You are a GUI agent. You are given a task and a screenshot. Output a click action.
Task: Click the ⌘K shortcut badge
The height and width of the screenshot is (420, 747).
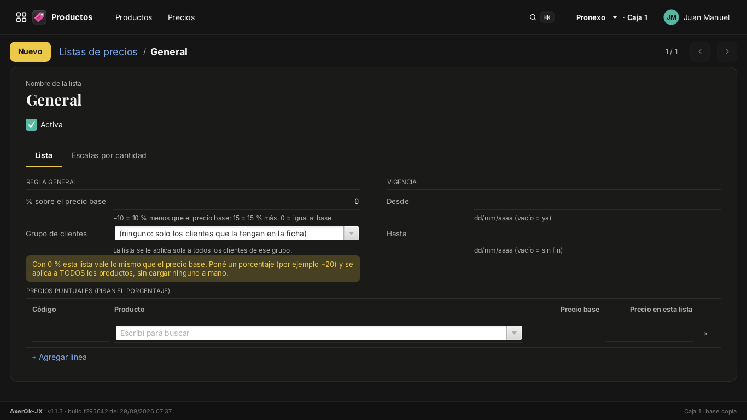point(547,17)
